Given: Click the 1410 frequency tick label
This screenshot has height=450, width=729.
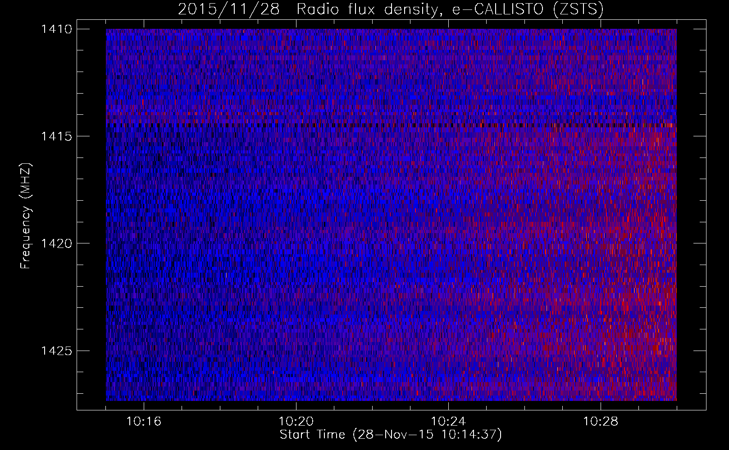Looking at the screenshot, I should 56,29.
